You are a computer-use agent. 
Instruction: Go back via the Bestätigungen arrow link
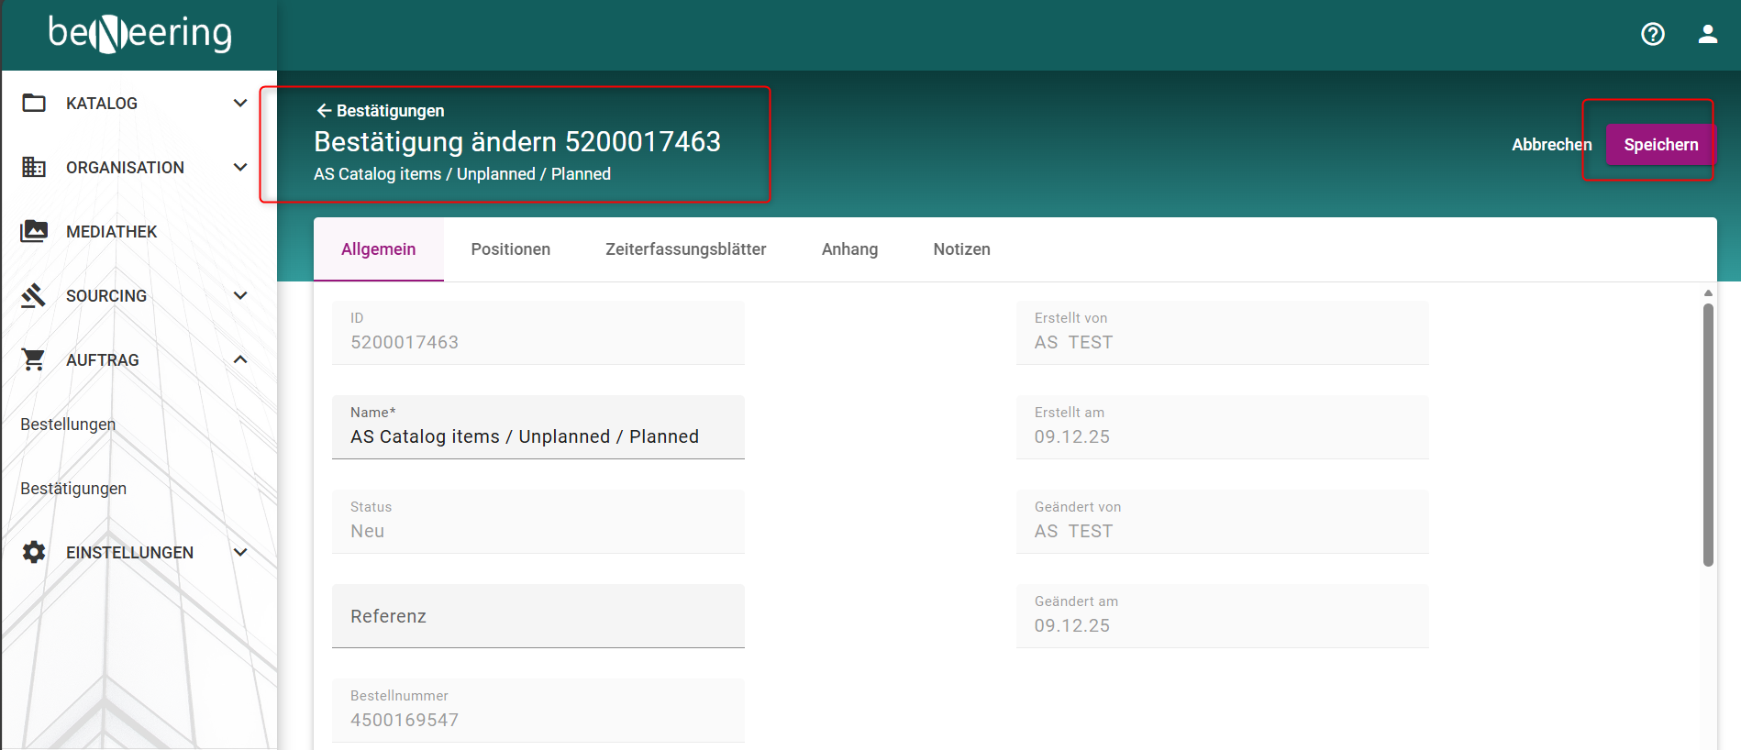(x=380, y=111)
